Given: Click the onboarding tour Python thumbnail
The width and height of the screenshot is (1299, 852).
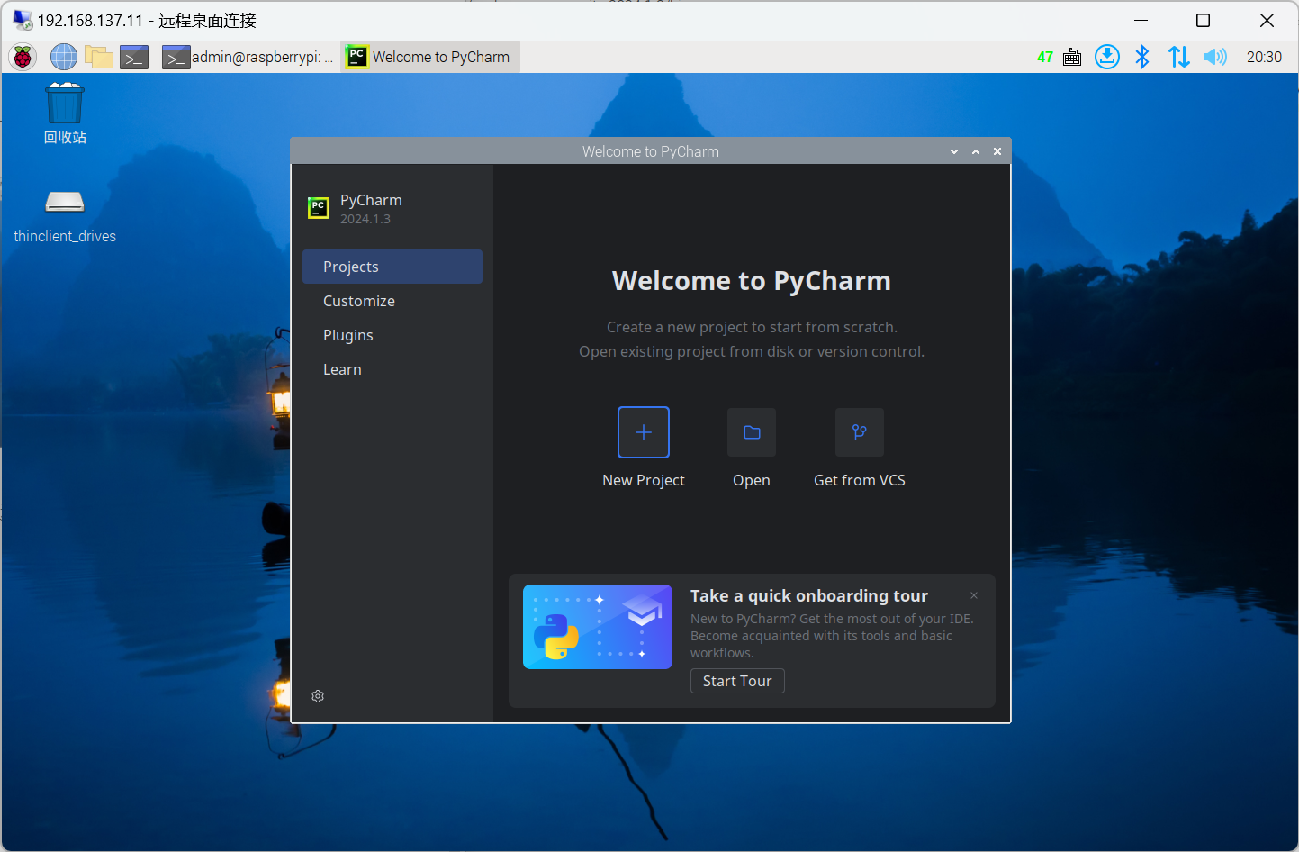Looking at the screenshot, I should click(598, 627).
